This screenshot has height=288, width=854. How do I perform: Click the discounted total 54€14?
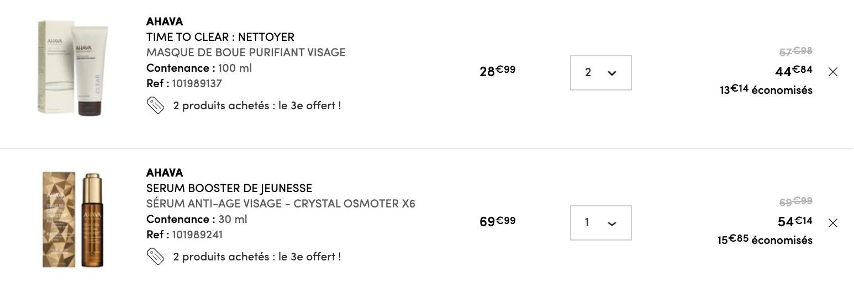click(795, 221)
